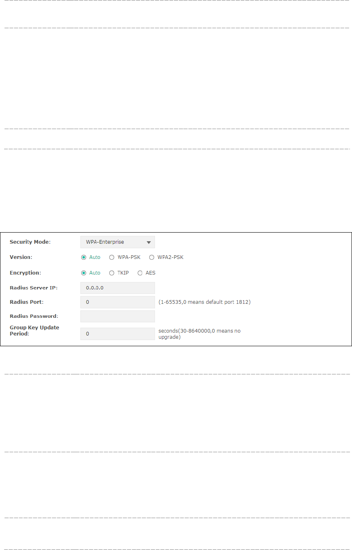
Task: Click the Radius Port input field
Action: [117, 302]
